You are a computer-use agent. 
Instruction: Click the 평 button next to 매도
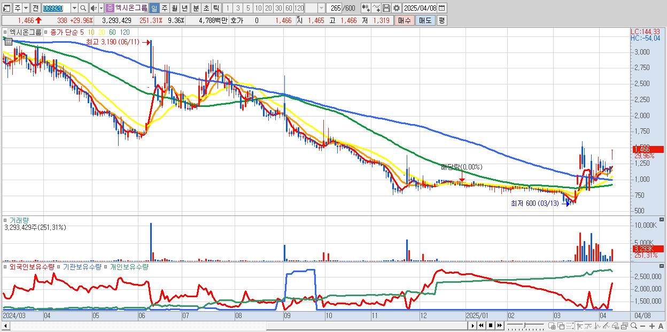click(441, 20)
